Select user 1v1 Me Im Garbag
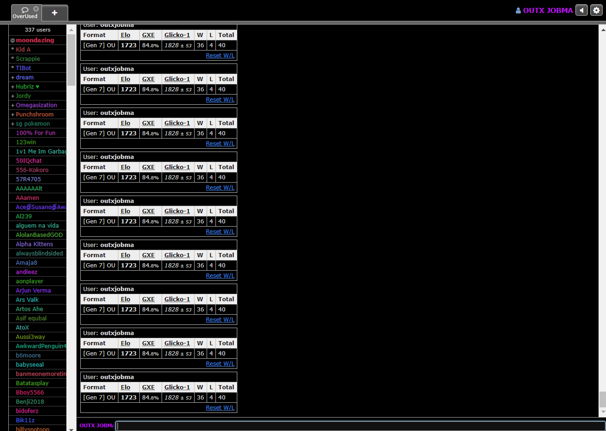The image size is (606, 431). (38, 152)
